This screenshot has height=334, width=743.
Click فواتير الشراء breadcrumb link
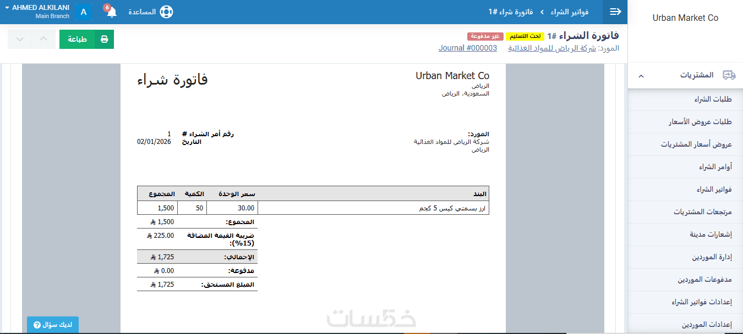570,12
